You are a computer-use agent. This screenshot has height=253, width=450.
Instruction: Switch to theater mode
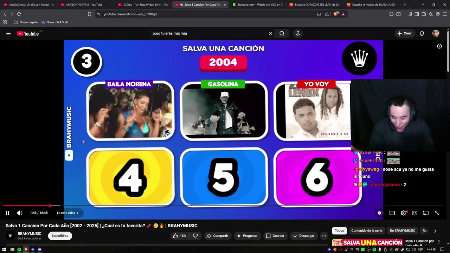pyautogui.click(x=414, y=213)
